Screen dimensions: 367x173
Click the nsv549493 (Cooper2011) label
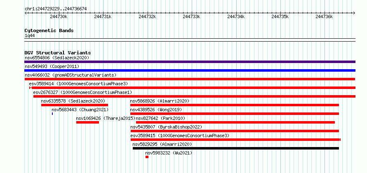pyautogui.click(x=52, y=66)
